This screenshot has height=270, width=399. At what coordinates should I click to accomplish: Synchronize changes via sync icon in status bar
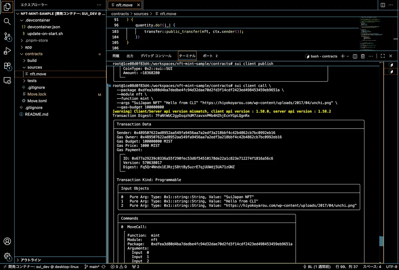tap(104, 267)
